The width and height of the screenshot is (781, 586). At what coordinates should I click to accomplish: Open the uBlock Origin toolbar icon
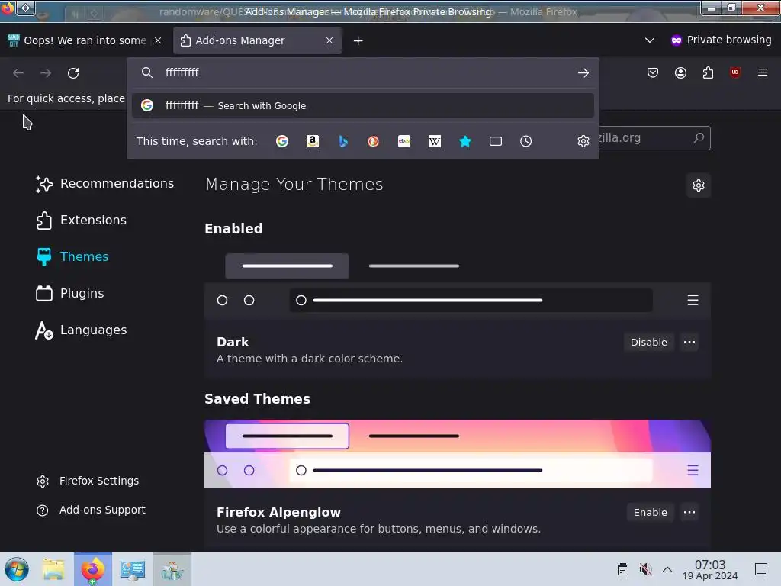735,72
